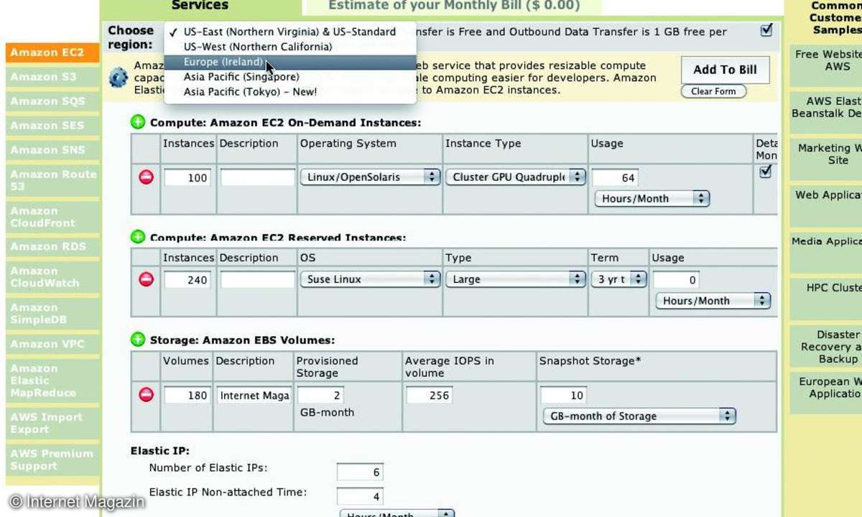This screenshot has height=517, width=862.
Task: Open the On-Demand usage Hours/Month dropdown
Action: [x=652, y=199]
